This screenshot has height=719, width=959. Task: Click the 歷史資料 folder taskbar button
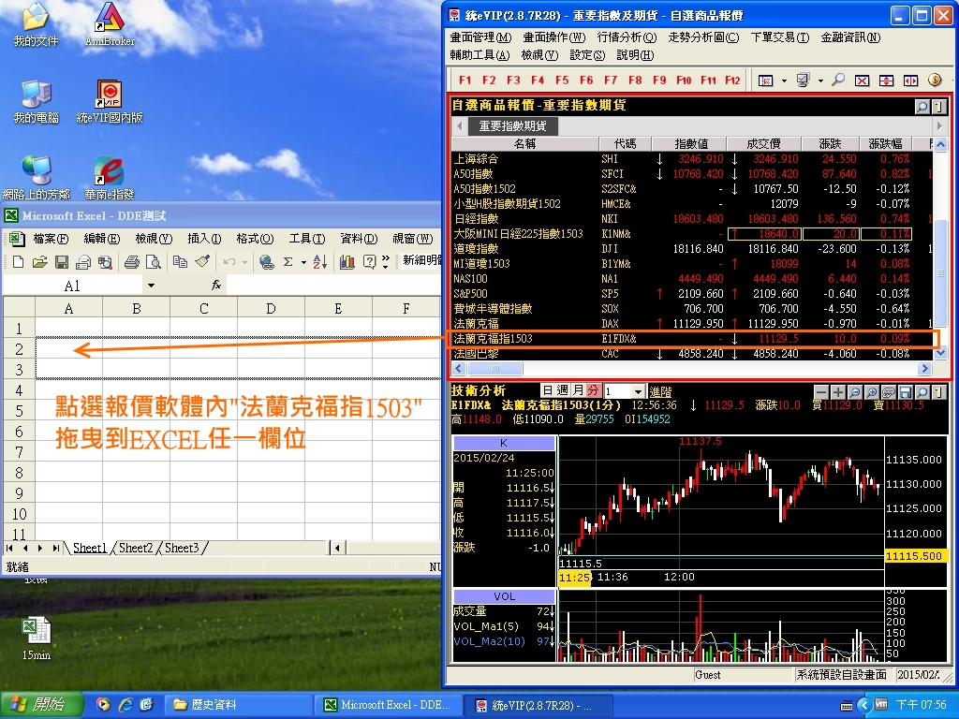pos(239,705)
